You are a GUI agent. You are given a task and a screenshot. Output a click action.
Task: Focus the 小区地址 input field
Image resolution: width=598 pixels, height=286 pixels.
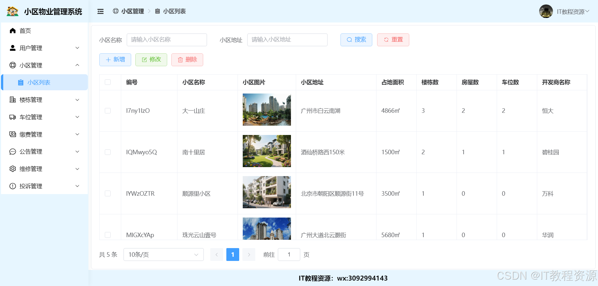point(287,40)
